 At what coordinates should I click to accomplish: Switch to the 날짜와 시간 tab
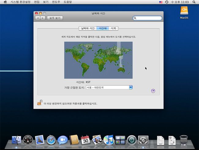point(88,28)
